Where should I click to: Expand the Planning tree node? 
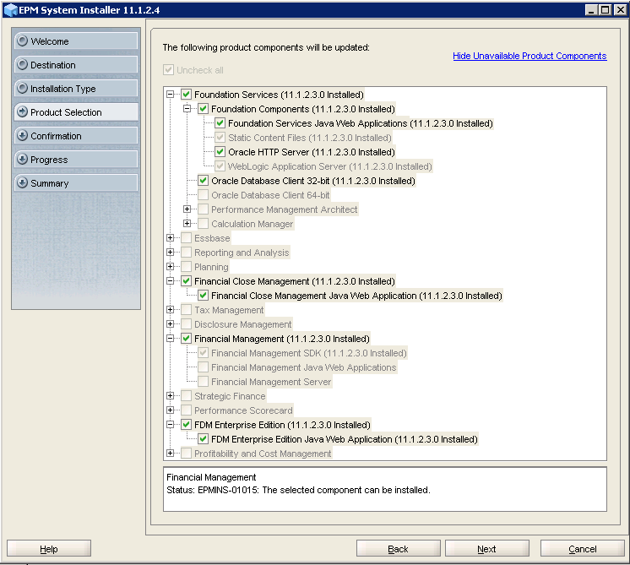[171, 266]
